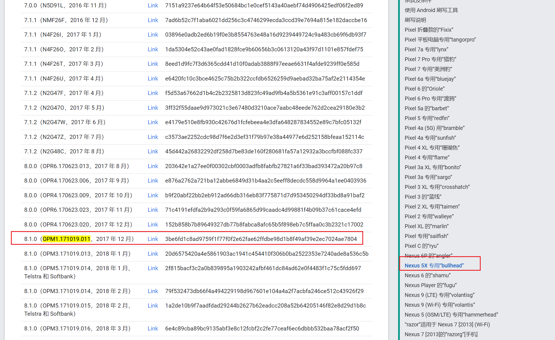555x340 pixels.
Task: Open the Link for 7.0.0 N5D91L build
Action: click(153, 5)
